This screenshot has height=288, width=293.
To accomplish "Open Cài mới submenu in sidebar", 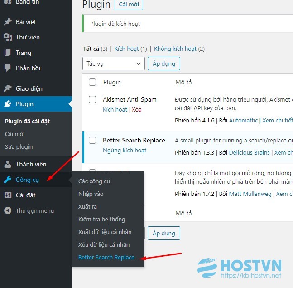I will pos(15,134).
